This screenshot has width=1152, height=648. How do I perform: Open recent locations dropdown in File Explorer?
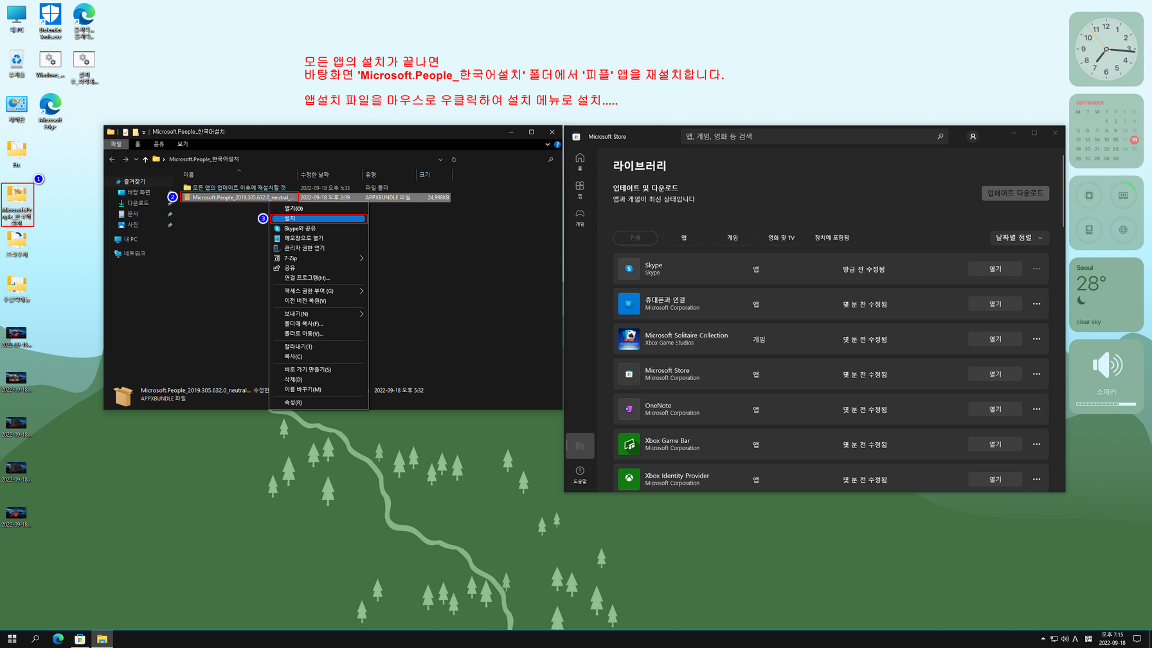point(136,159)
